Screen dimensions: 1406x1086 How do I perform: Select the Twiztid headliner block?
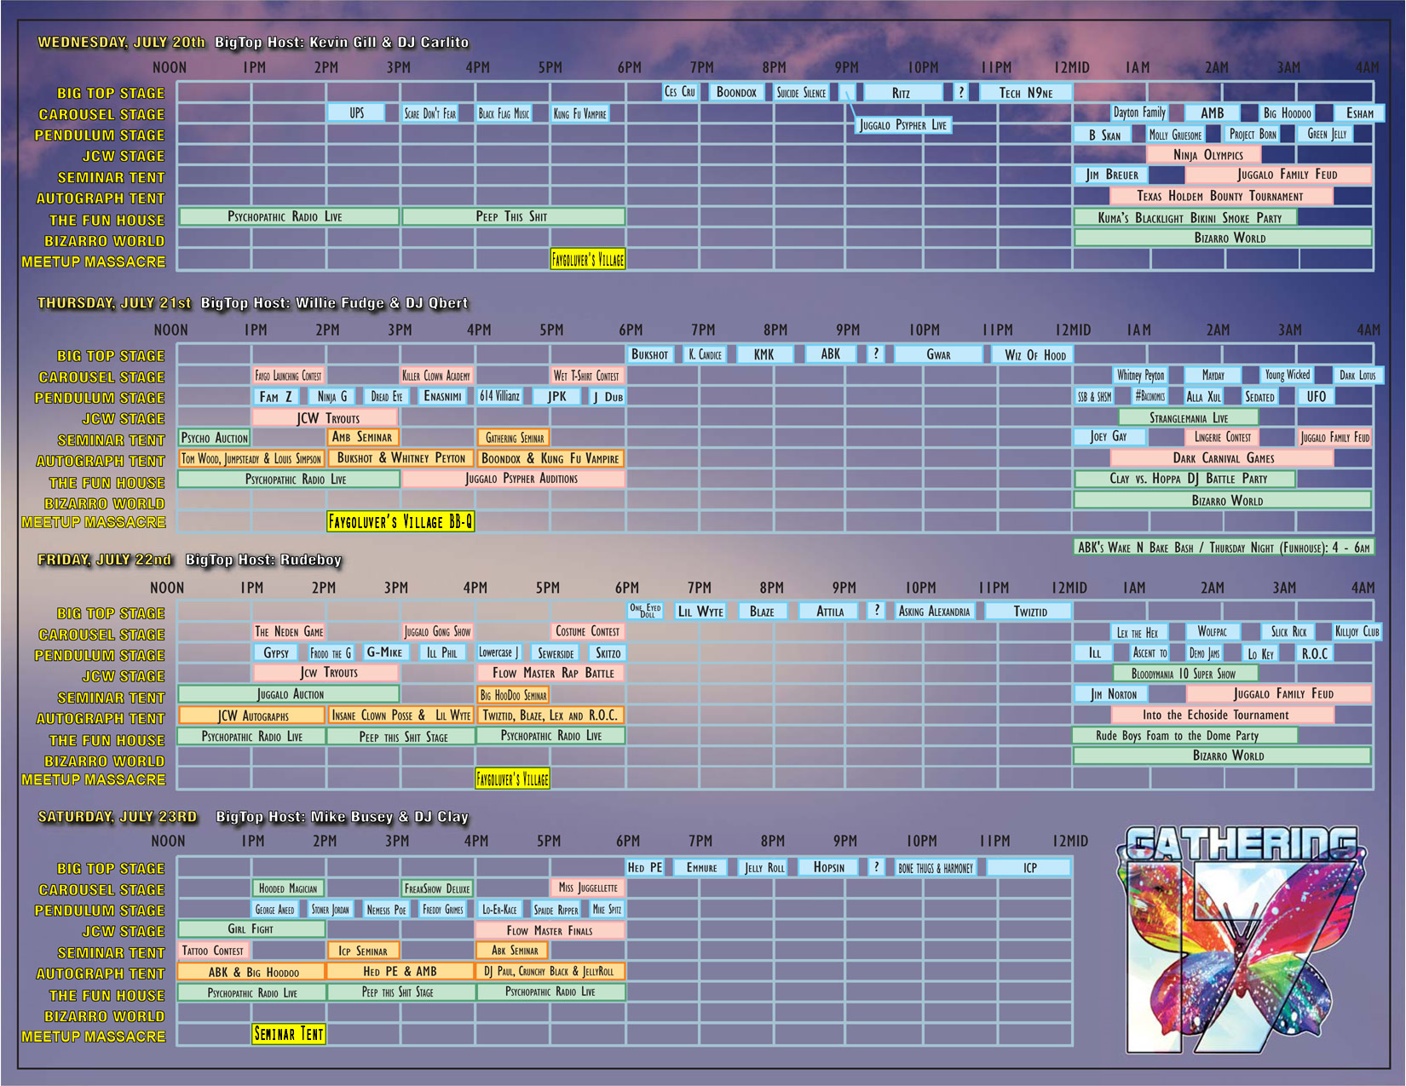(x=1030, y=611)
